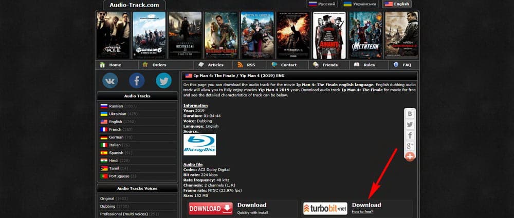
Task: Expand more share options plus icon
Action: coord(410,156)
